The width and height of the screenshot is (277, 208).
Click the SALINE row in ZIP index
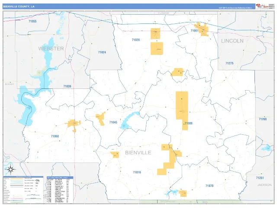pos(58,196)
